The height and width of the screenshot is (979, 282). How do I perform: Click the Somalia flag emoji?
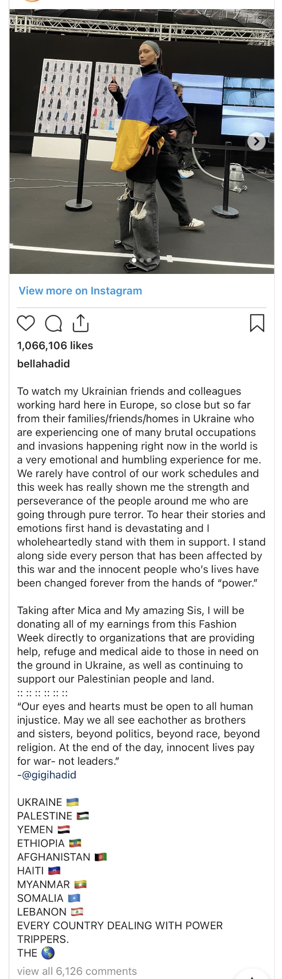point(74,898)
